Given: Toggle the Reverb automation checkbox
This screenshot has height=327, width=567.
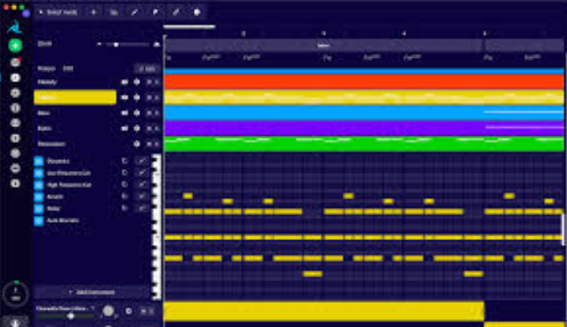Looking at the screenshot, I should point(39,197).
